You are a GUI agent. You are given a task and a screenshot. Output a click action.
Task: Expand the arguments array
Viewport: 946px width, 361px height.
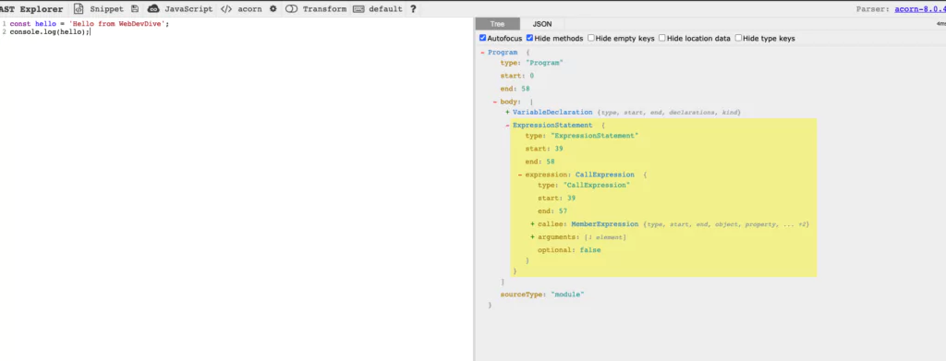(533, 237)
